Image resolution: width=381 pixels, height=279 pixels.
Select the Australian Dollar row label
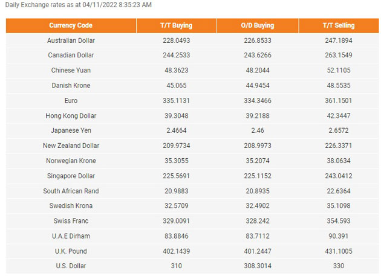(71, 40)
